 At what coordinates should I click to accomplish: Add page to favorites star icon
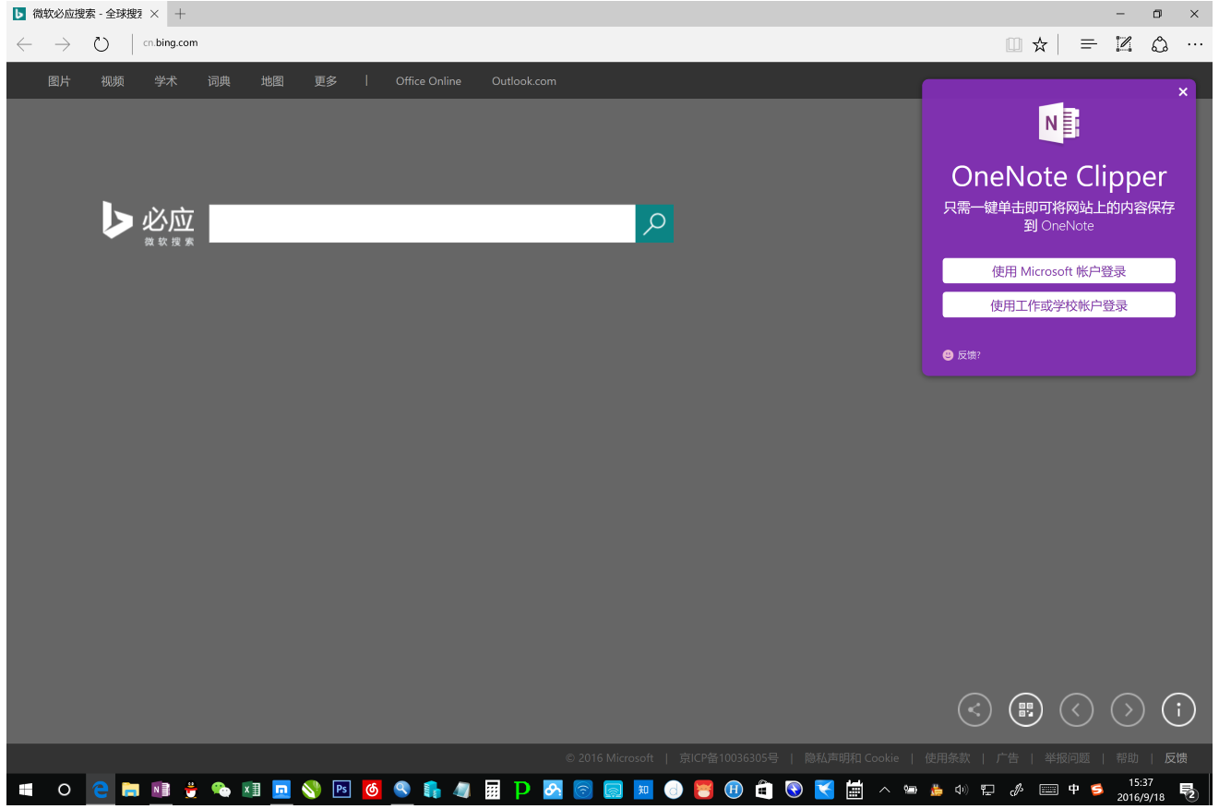point(1040,44)
